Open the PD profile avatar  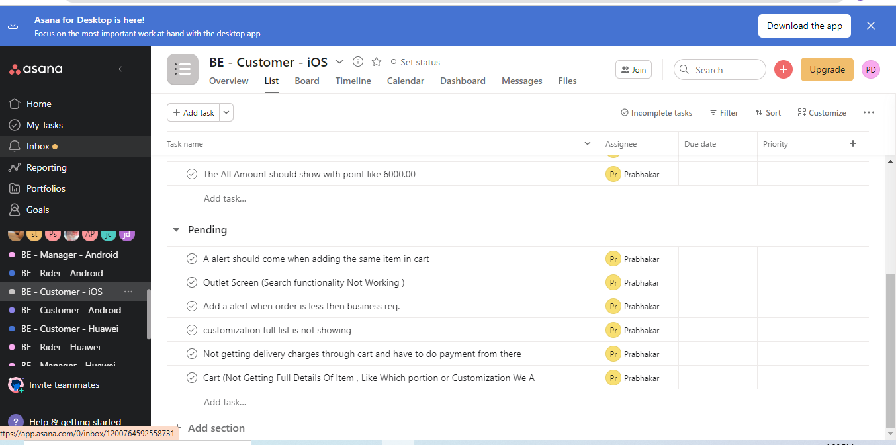871,69
